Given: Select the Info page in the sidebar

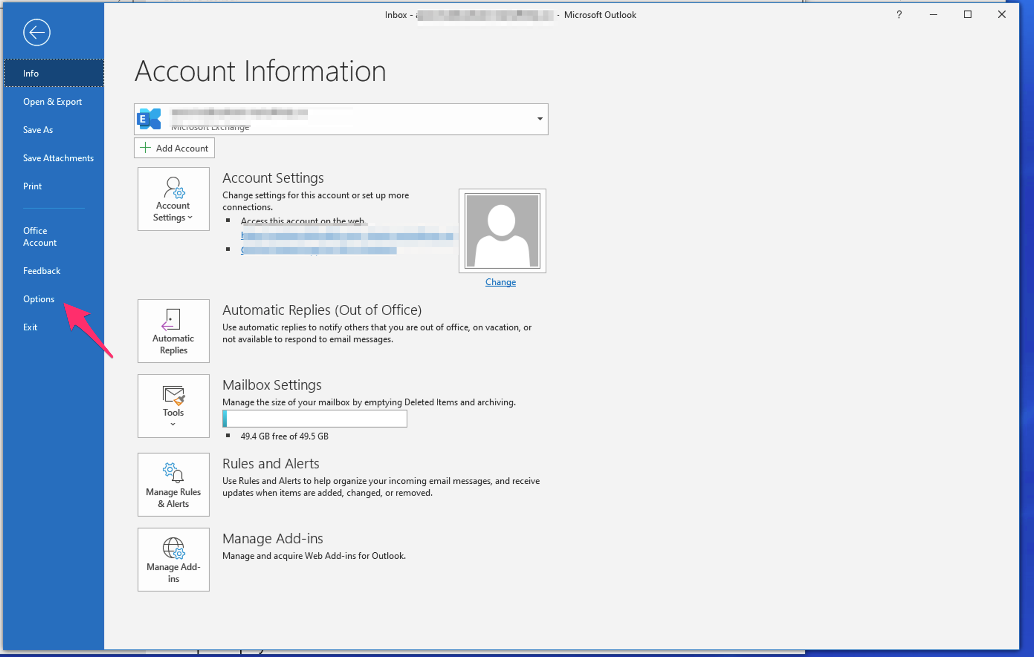Looking at the screenshot, I should 31,73.
